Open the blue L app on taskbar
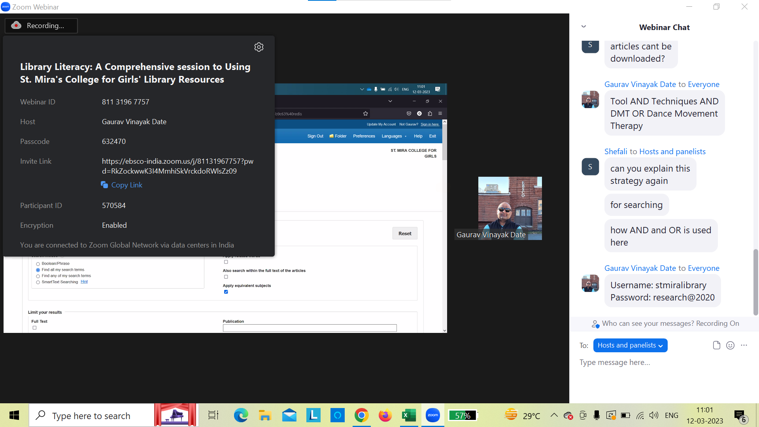This screenshot has height=427, width=759. click(x=313, y=415)
